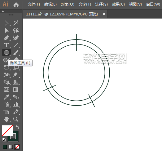The image size is (162, 151).
Task: Activate the Hand tool
Action: (x=7, y=119)
